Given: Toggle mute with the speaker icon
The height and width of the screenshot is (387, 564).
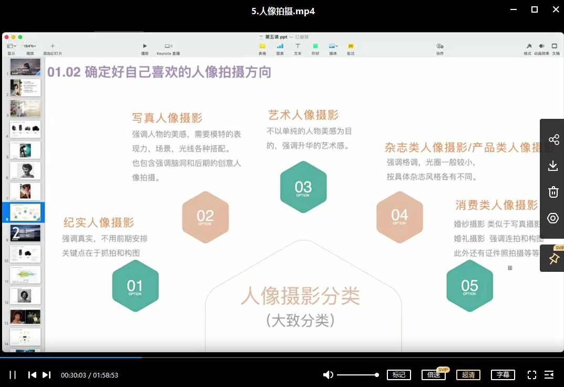Looking at the screenshot, I should [328, 374].
